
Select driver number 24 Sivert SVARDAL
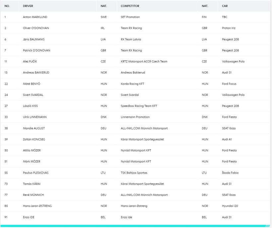[x=33, y=95]
